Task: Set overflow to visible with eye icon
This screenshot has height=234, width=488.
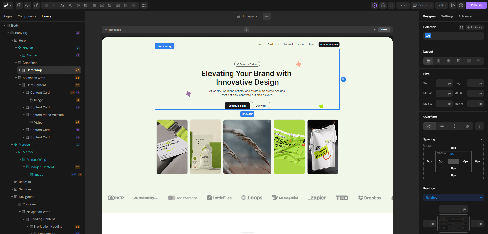Action: pyautogui.click(x=429, y=126)
